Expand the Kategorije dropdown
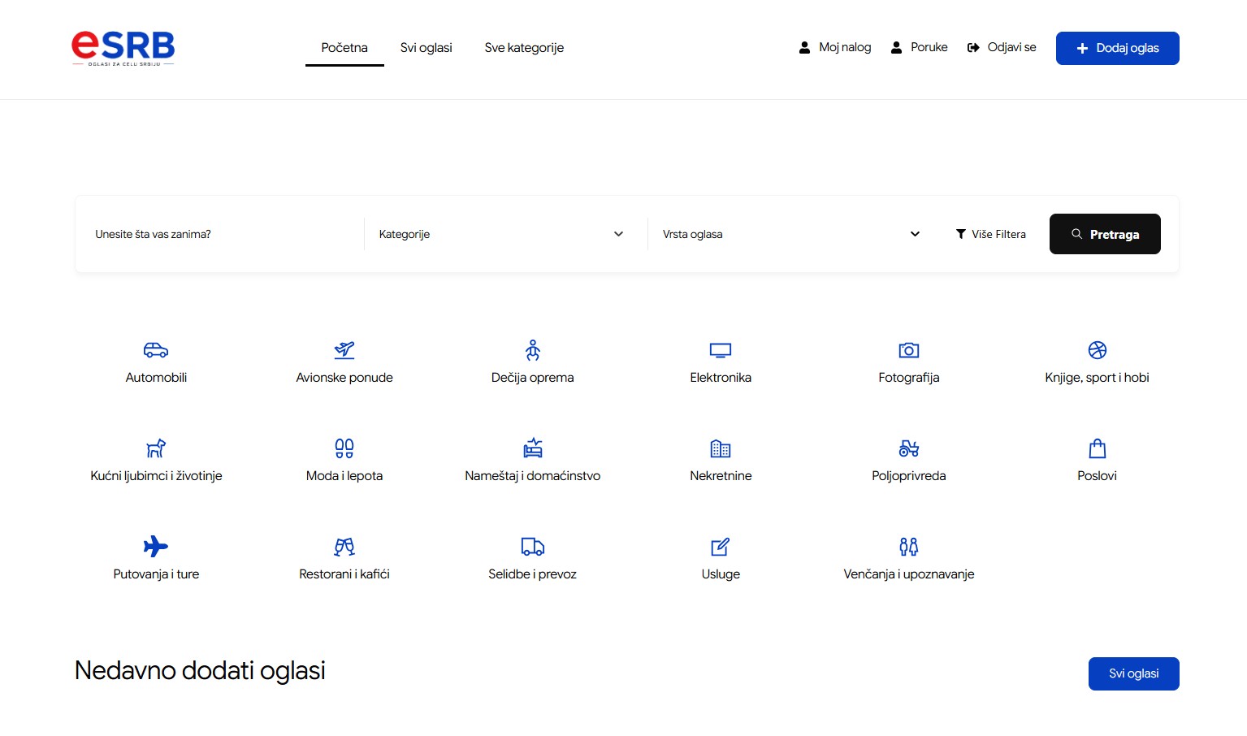The height and width of the screenshot is (736, 1247). pos(501,234)
